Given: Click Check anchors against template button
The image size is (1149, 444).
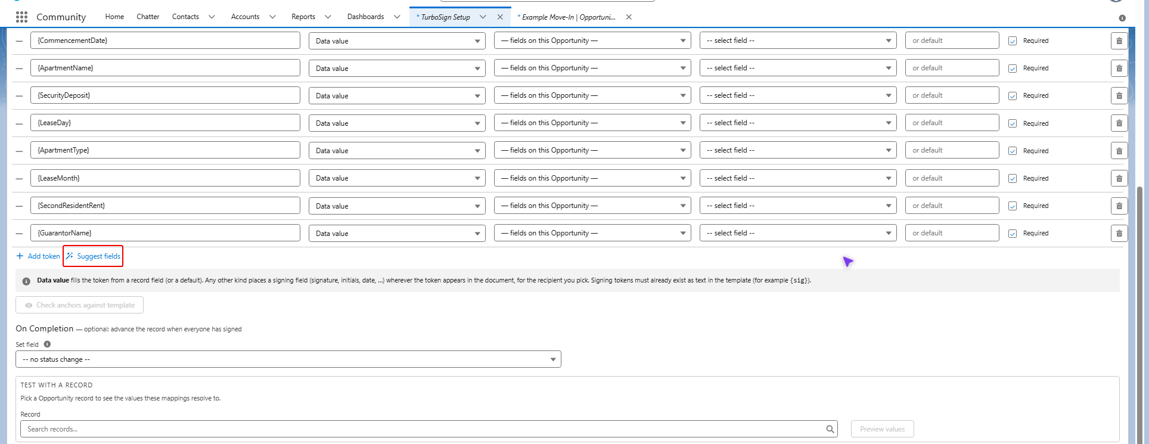Looking at the screenshot, I should 79,305.
